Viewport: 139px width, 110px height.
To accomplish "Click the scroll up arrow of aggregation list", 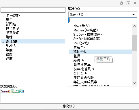I will [x=134, y=26].
